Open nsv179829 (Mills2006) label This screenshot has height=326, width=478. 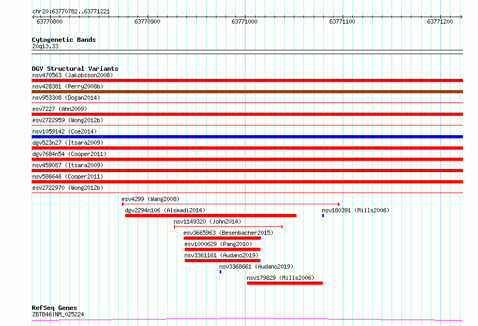click(280, 278)
